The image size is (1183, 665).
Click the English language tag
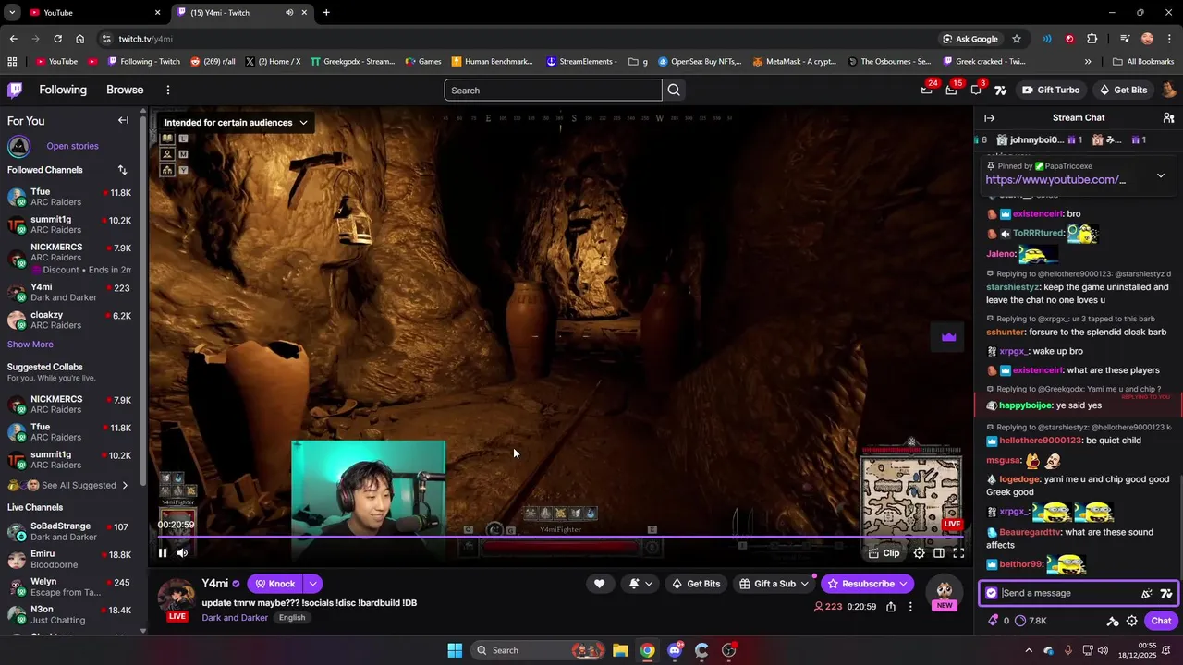click(x=292, y=618)
